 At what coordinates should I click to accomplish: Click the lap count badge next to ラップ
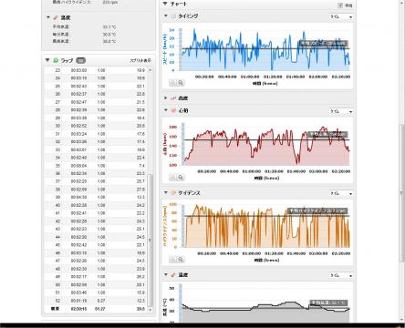pos(80,60)
